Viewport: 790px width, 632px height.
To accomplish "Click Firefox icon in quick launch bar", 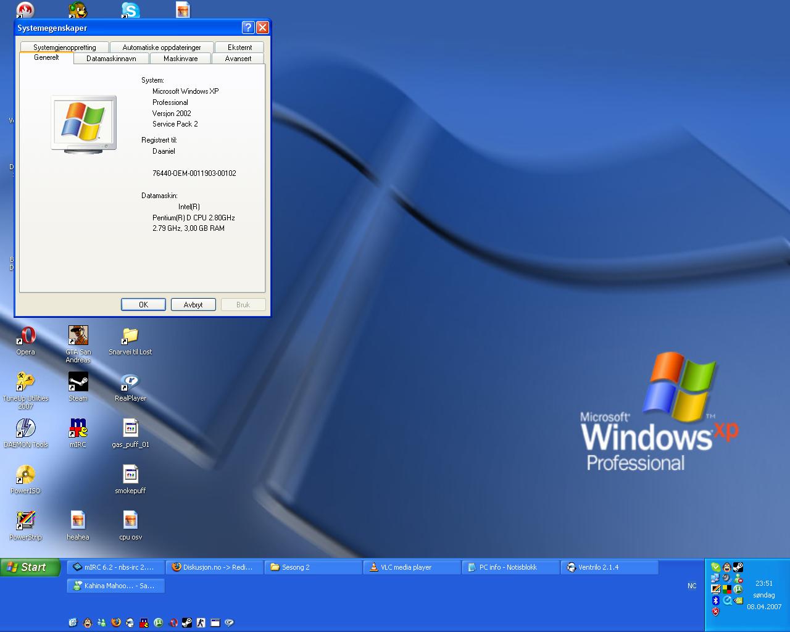I will (x=116, y=623).
